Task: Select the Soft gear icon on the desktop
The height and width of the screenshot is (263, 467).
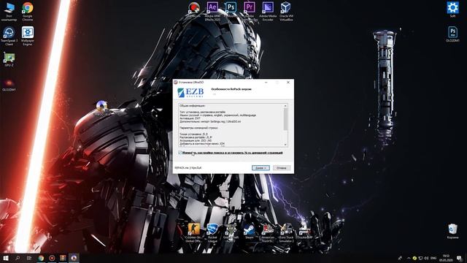Action: 452,9
